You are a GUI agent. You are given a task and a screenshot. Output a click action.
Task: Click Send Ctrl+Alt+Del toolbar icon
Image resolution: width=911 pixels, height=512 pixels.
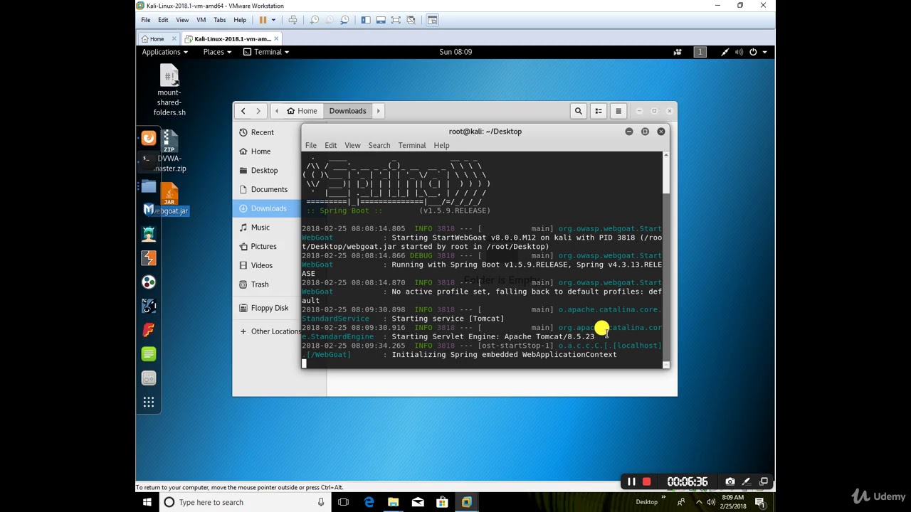point(293,20)
